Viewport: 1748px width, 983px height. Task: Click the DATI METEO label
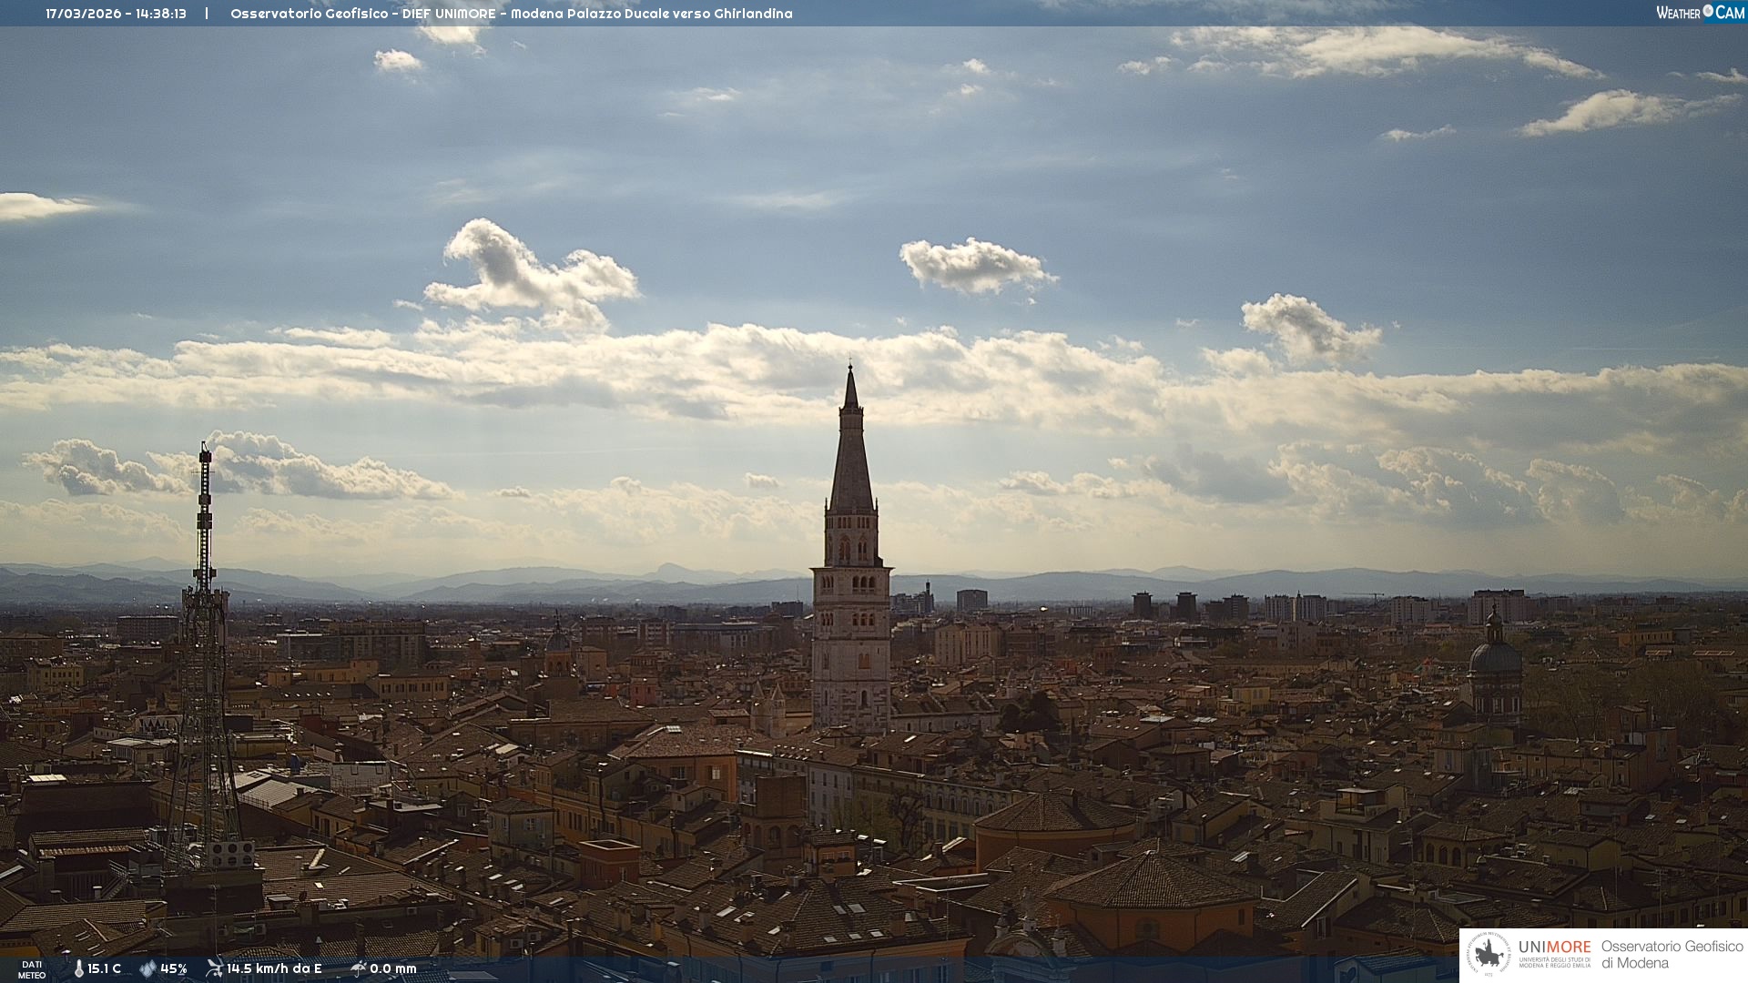(x=32, y=969)
